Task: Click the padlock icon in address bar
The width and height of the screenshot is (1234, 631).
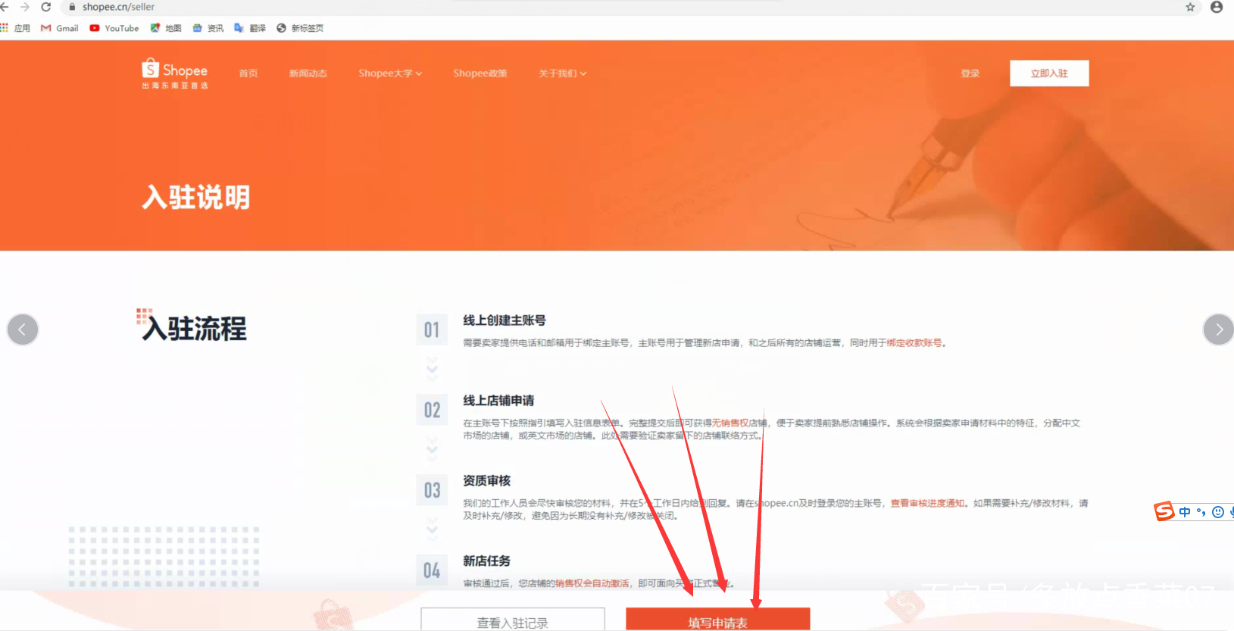Action: click(x=72, y=7)
